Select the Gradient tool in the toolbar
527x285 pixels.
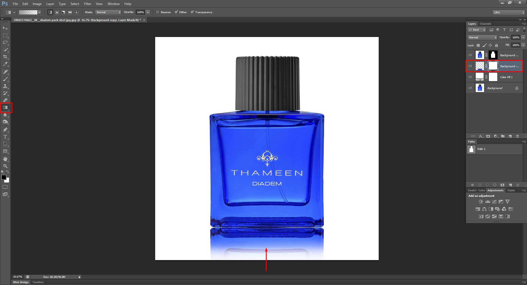5,107
